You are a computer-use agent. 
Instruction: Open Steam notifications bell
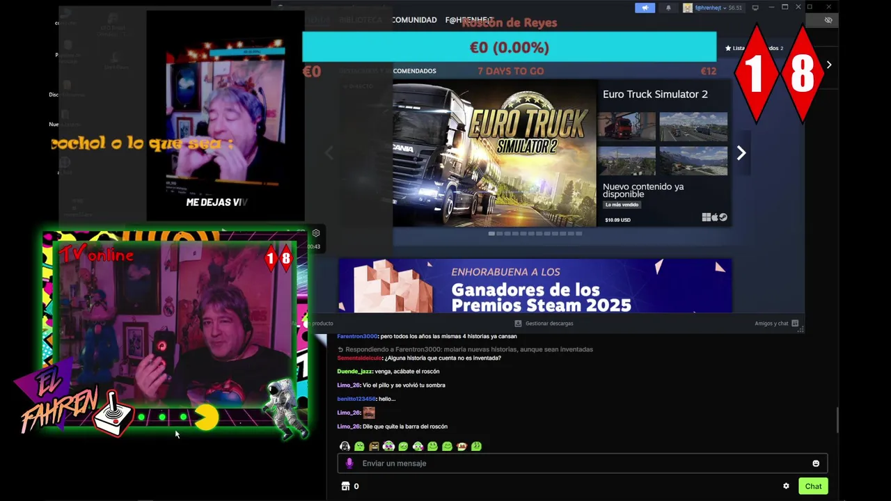tap(669, 8)
